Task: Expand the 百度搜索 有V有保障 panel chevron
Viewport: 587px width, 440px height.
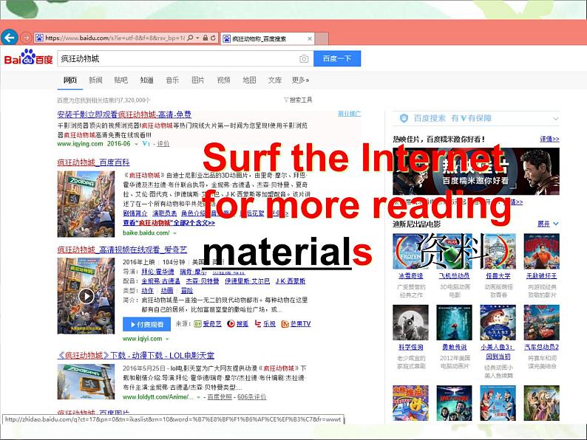Action: 555,119
